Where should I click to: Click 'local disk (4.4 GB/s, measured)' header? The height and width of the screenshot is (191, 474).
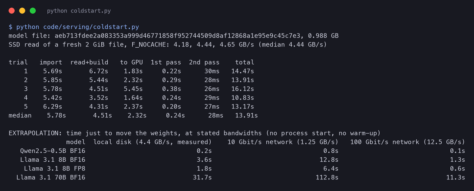pyautogui.click(x=153, y=142)
